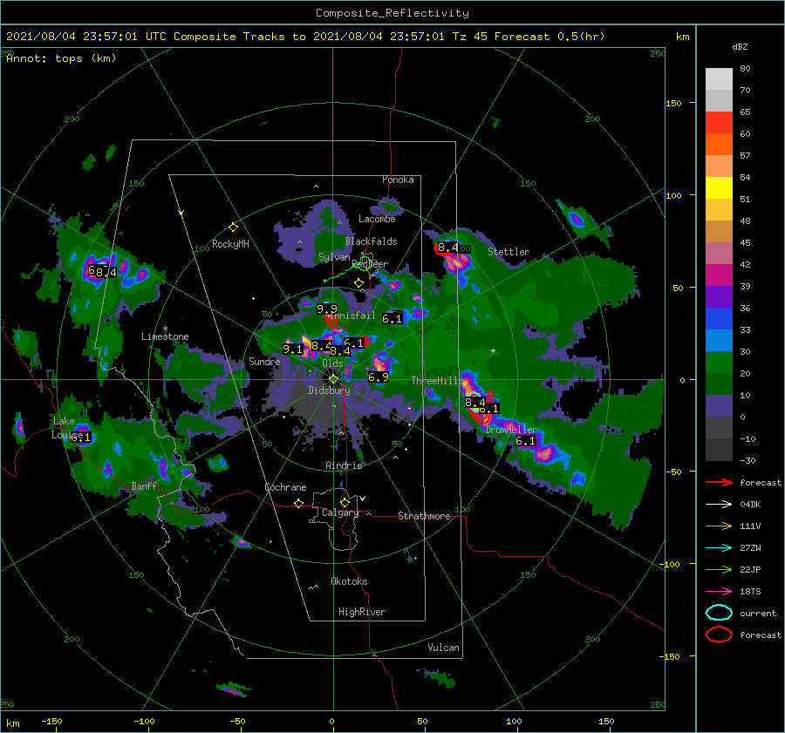
Task: Click the yellow diamond marker below RedDeer
Action: click(x=358, y=283)
